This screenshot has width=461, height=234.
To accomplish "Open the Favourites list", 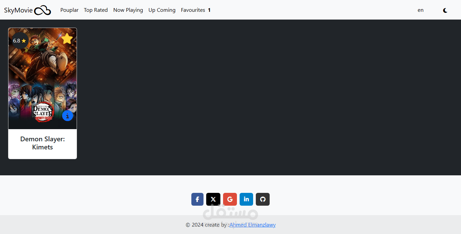I will [196, 10].
